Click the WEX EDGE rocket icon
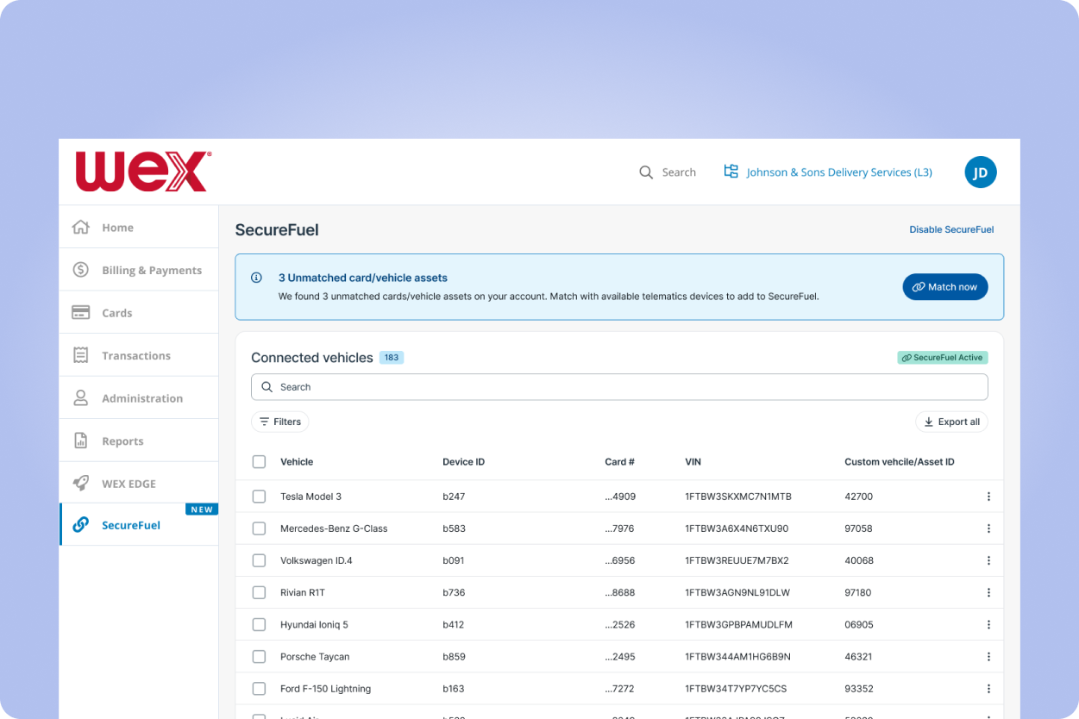1079x719 pixels. (81, 483)
